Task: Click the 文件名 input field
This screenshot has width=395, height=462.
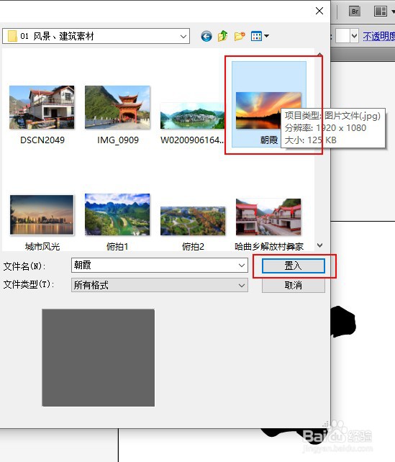Action: click(159, 265)
